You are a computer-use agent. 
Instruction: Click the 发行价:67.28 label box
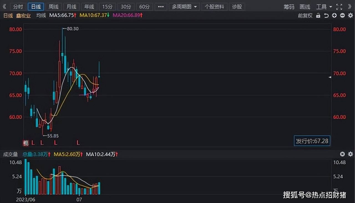[x=312, y=141]
